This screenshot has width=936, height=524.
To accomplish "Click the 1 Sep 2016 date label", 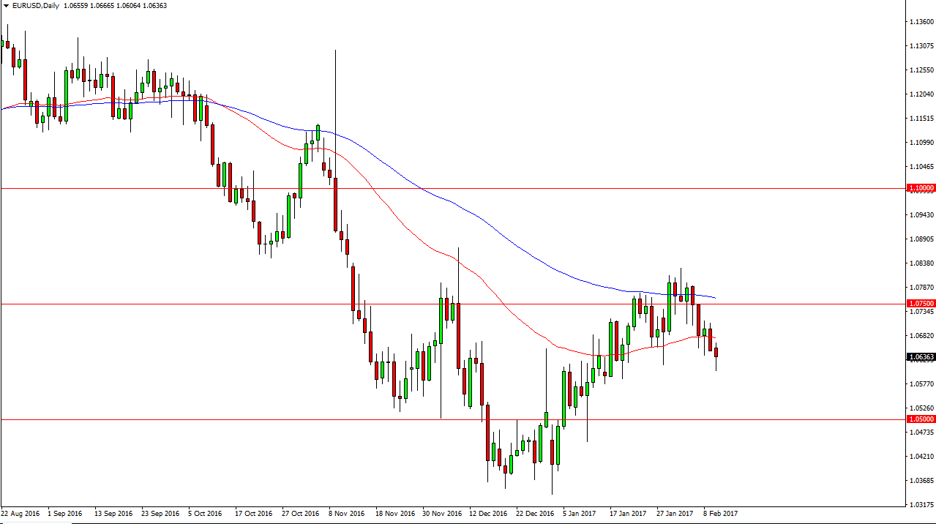I will [65, 514].
